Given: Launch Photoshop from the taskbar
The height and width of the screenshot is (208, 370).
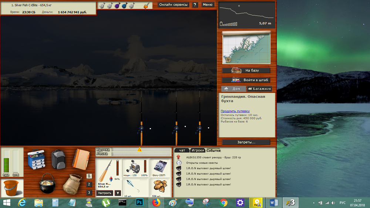Looking at the screenshot, I should tap(139, 202).
